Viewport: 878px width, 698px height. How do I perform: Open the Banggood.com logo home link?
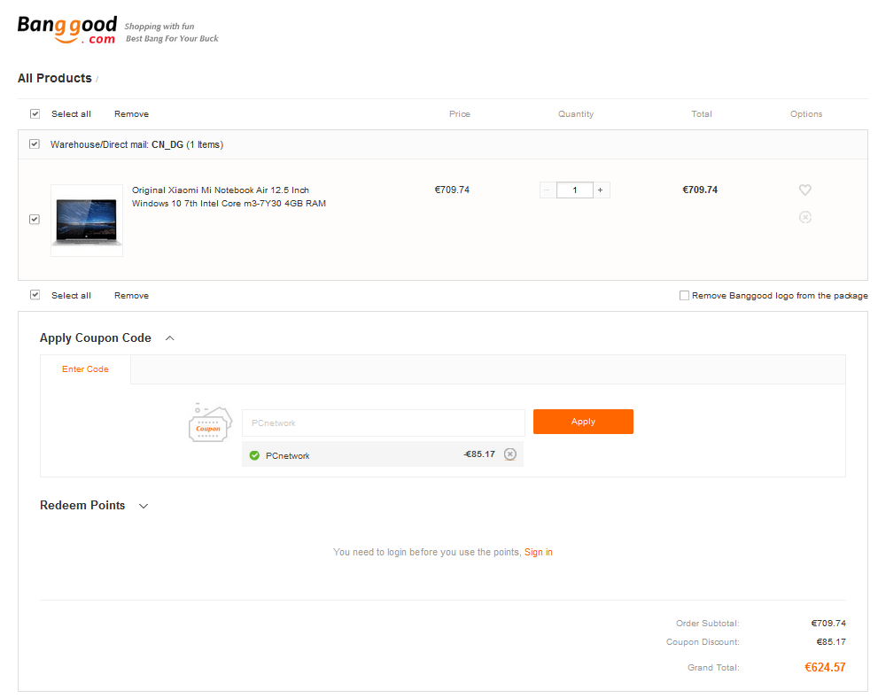pos(66,29)
